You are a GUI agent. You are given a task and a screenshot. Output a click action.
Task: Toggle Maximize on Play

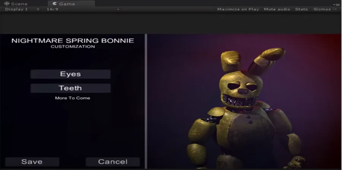click(x=238, y=9)
